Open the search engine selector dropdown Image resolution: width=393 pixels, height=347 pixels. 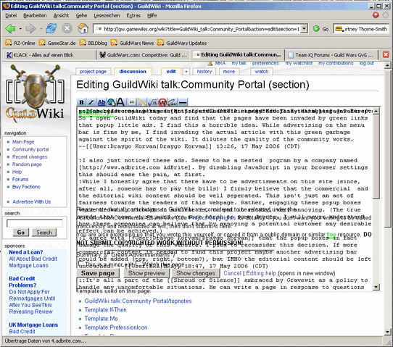[x=339, y=29]
